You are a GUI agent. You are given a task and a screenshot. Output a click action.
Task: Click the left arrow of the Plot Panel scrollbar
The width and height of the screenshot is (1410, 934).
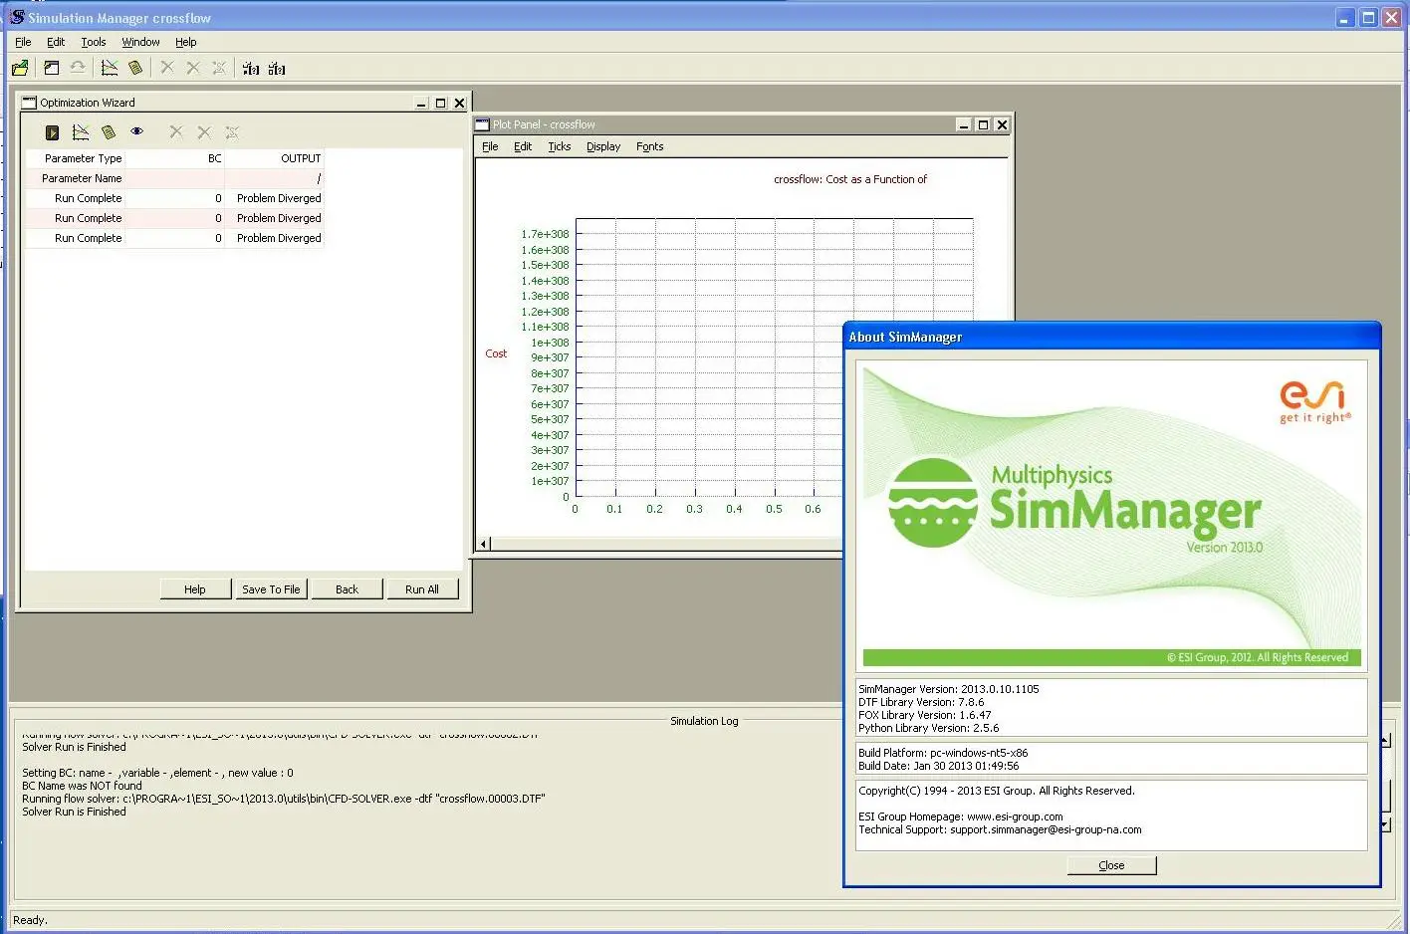[482, 543]
